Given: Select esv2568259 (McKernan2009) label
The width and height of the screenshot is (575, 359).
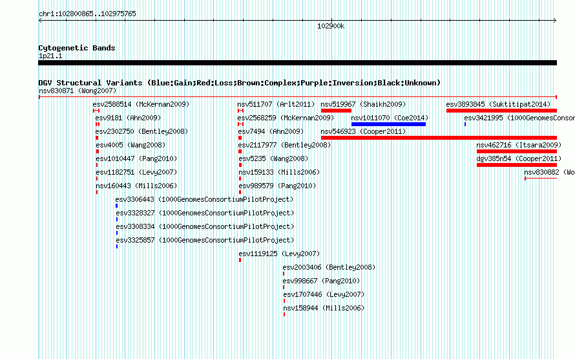Looking at the screenshot, I should pyautogui.click(x=286, y=118).
